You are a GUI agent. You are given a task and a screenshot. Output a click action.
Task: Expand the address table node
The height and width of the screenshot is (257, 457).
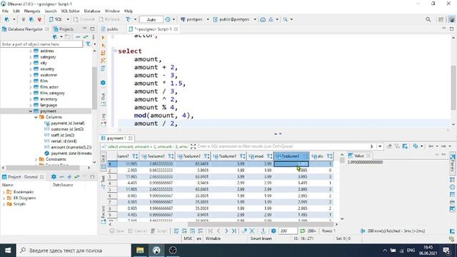[31, 51]
